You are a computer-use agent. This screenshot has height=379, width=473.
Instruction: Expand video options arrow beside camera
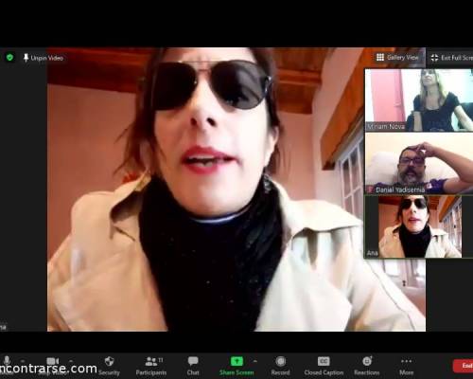tap(71, 360)
